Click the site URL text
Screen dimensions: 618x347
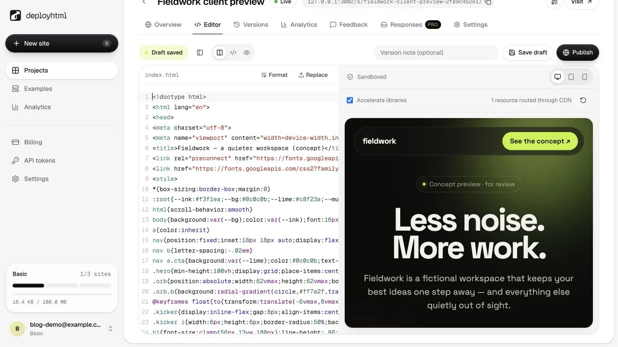pos(394,2)
